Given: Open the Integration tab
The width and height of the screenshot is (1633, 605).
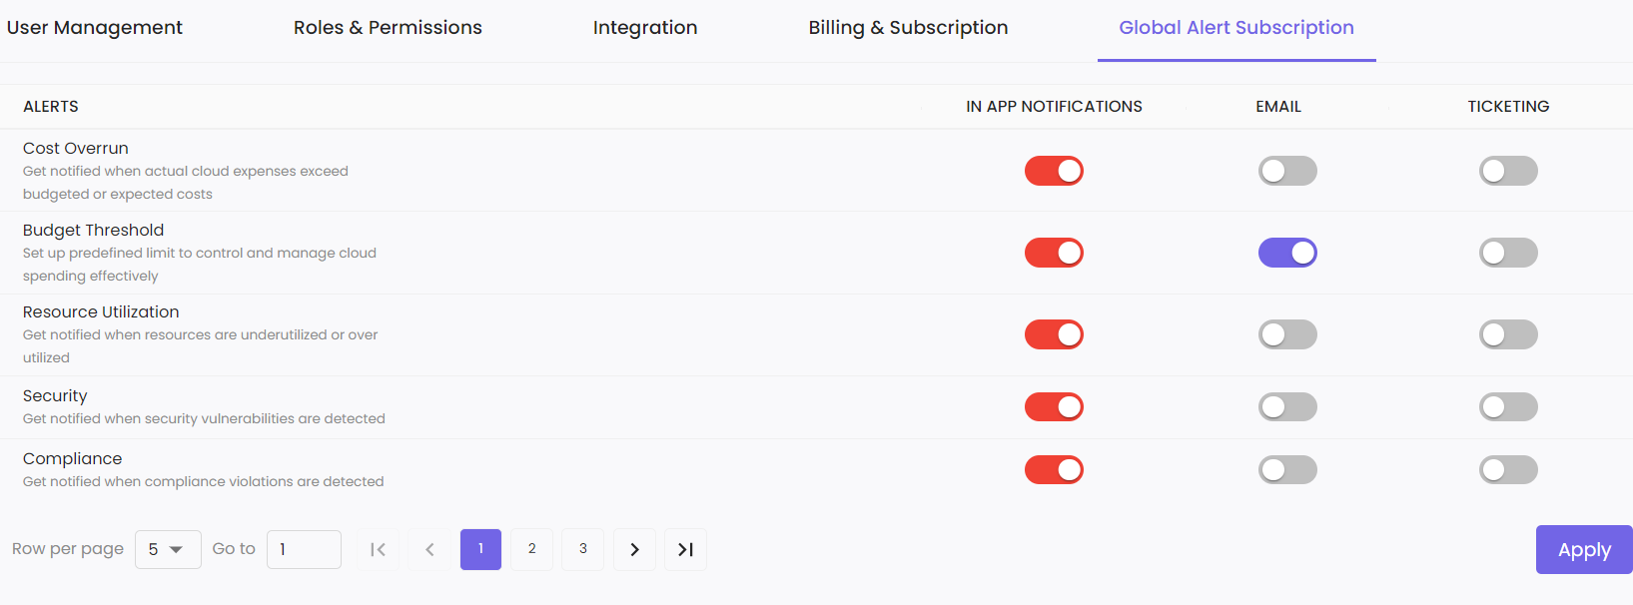Looking at the screenshot, I should [645, 28].
